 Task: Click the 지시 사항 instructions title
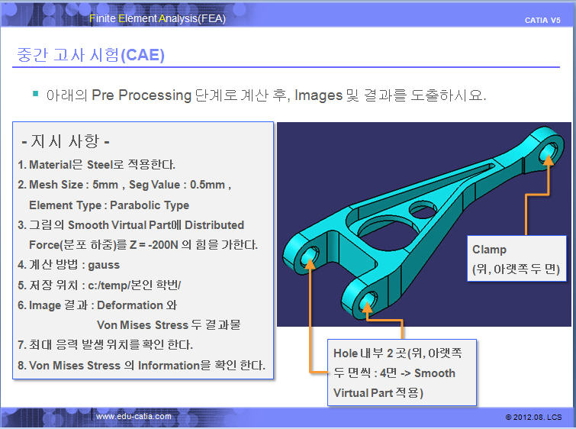point(66,143)
